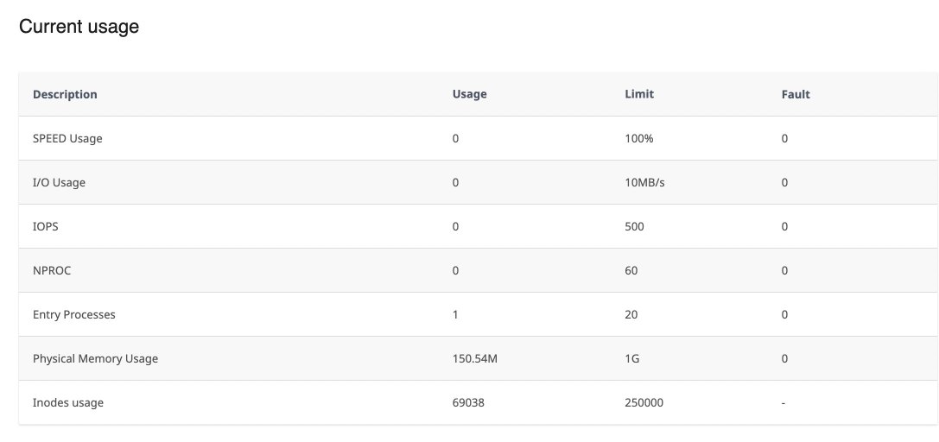Select the I/O Usage usage value 0
The height and width of the screenshot is (442, 939).
point(456,182)
